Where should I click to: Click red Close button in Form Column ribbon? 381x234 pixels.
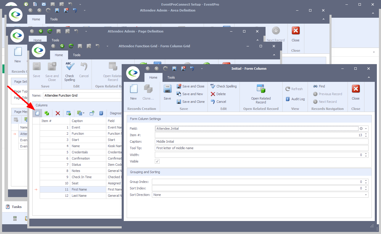click(x=356, y=92)
